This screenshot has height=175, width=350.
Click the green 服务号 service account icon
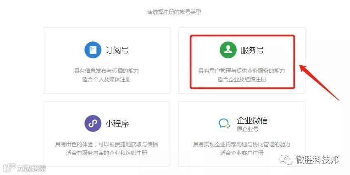[228, 50]
